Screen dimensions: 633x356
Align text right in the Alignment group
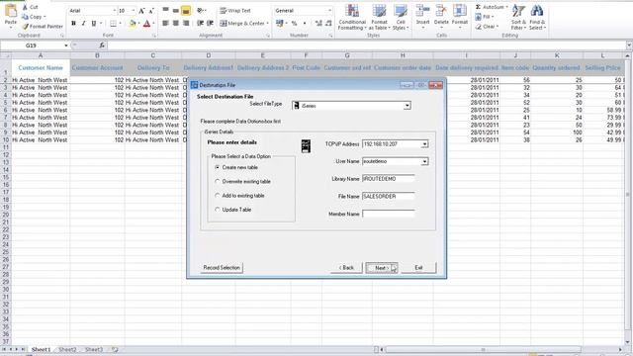(x=186, y=24)
